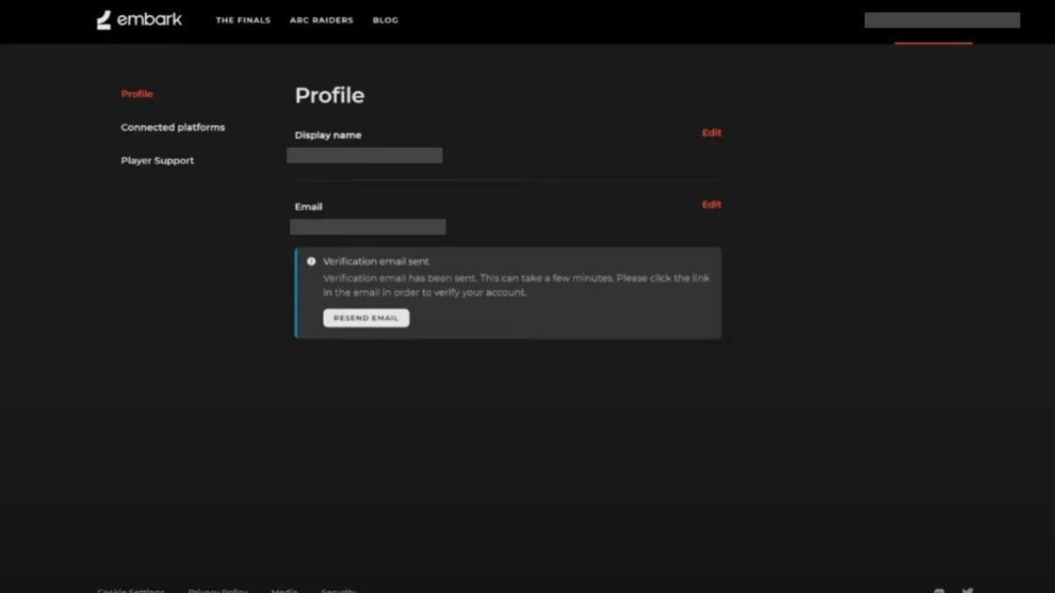Edit the Display name
Viewport: 1055px width, 593px height.
click(x=711, y=132)
